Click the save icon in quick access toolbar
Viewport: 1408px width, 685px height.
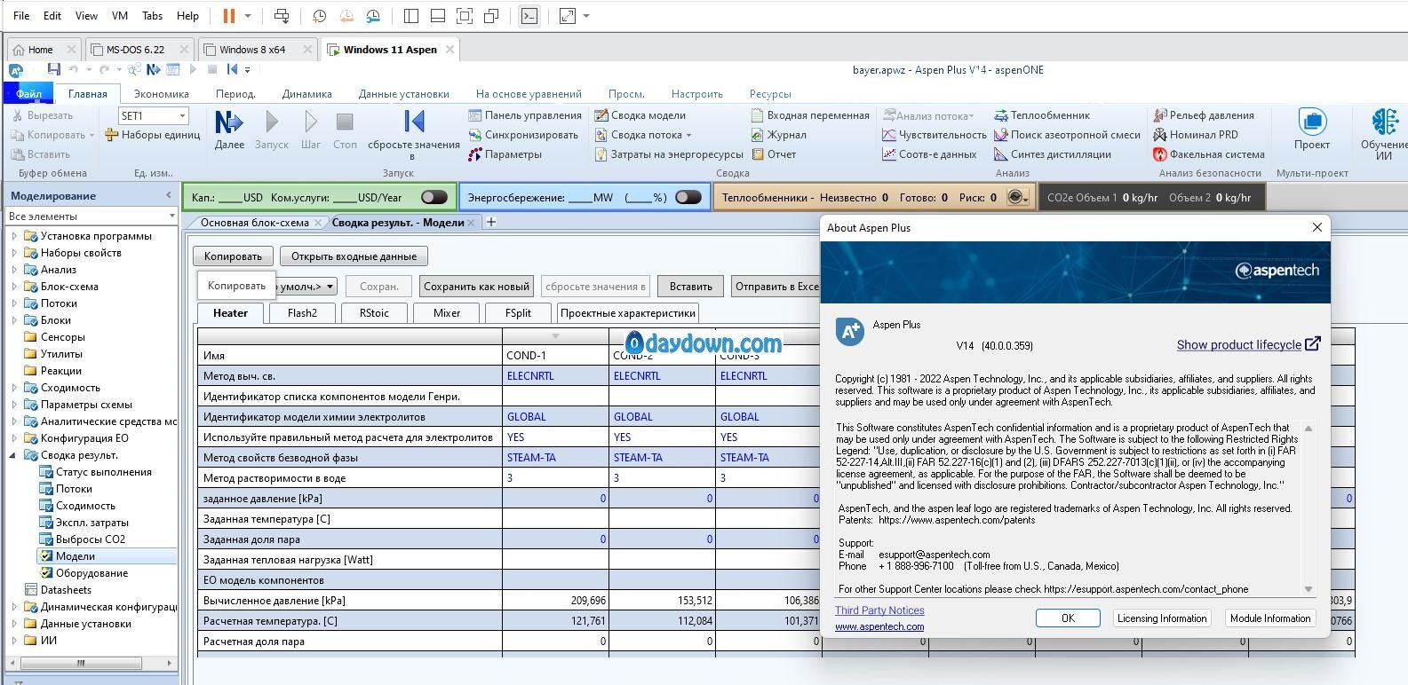coord(54,69)
